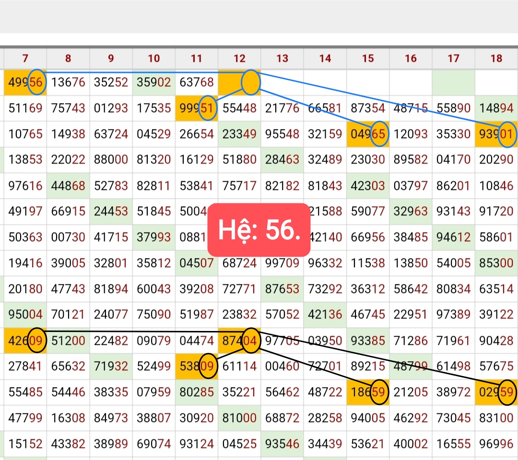518x460 pixels.
Task: Click highlighted cell 02959
Action: (496, 392)
